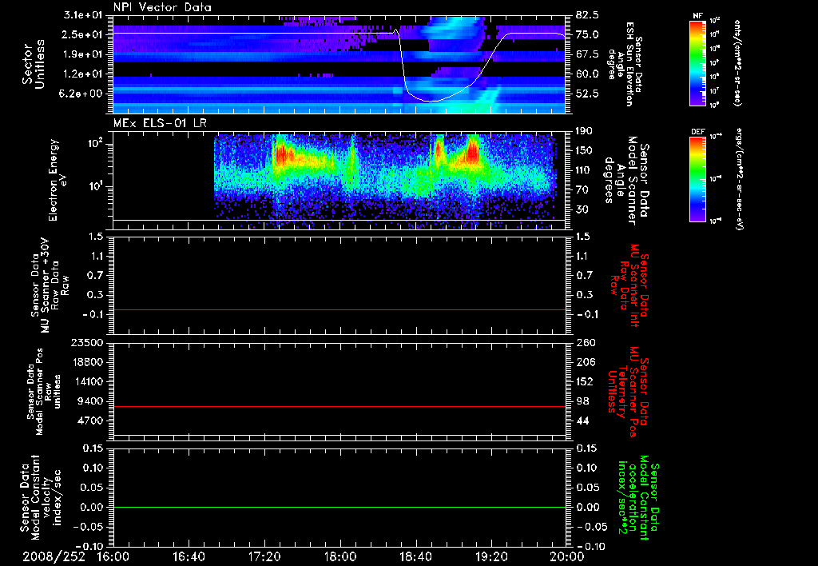Click the 14100 scanner position tick label
The height and width of the screenshot is (566, 818).
86,381
